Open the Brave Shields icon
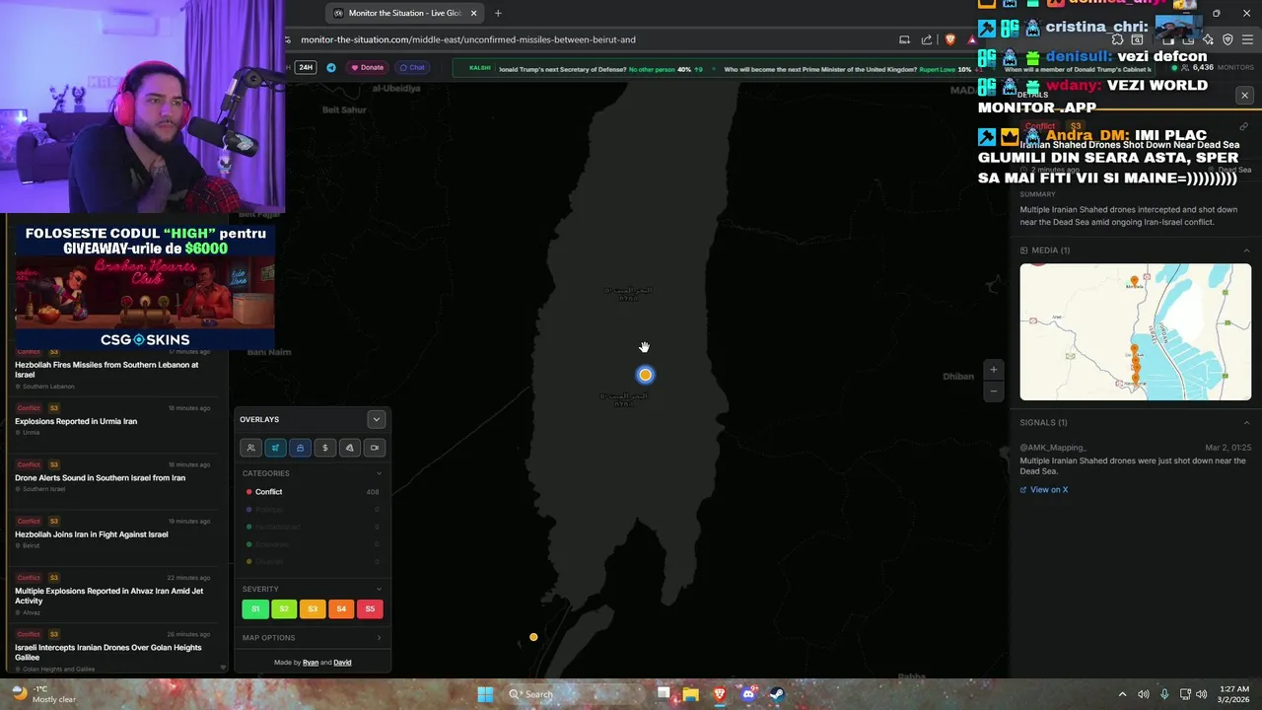This screenshot has width=1262, height=710. [x=950, y=39]
